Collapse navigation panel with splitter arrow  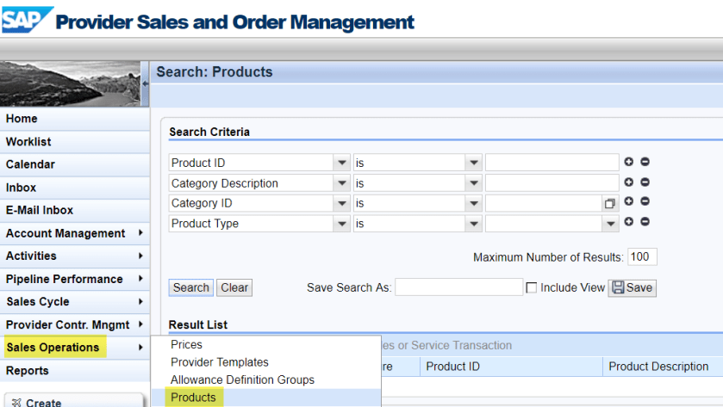(145, 83)
